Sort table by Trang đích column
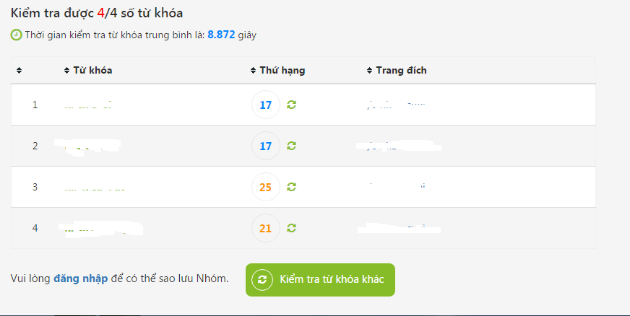 tap(397, 71)
